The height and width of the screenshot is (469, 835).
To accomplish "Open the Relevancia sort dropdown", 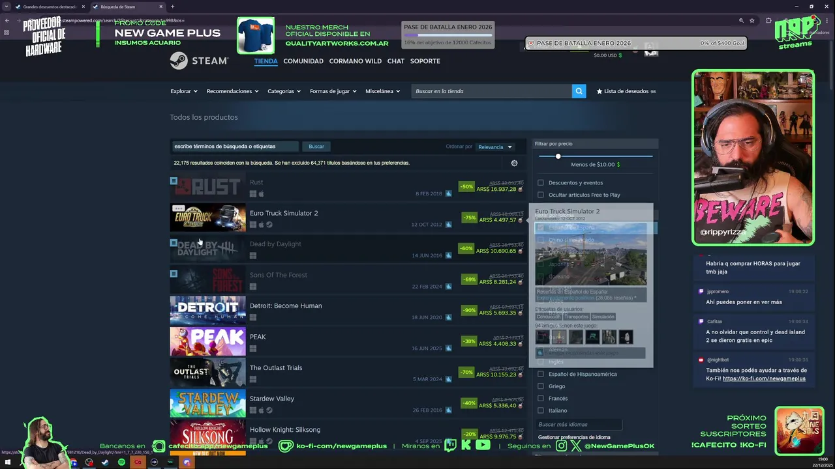I will tap(495, 147).
